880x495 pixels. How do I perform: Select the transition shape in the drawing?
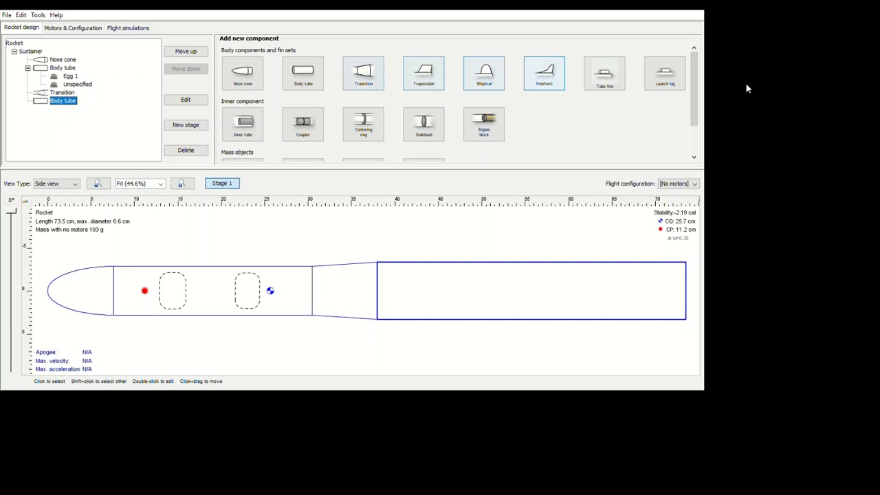(x=344, y=291)
